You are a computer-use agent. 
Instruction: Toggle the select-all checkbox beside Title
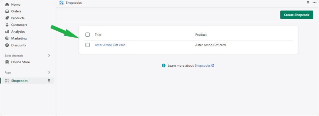88,35
